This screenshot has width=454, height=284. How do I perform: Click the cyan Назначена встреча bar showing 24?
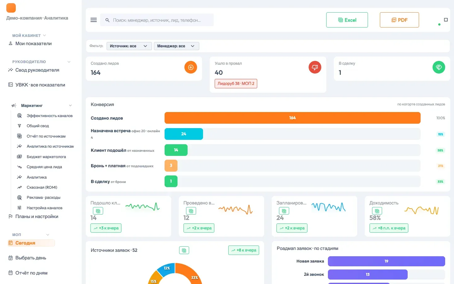(184, 134)
